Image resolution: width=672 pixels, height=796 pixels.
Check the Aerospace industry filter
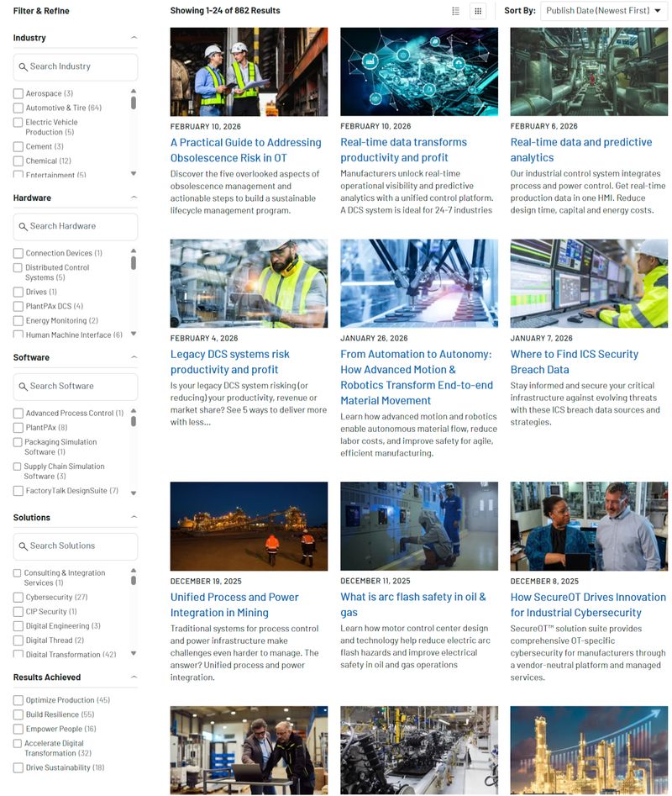tap(18, 92)
